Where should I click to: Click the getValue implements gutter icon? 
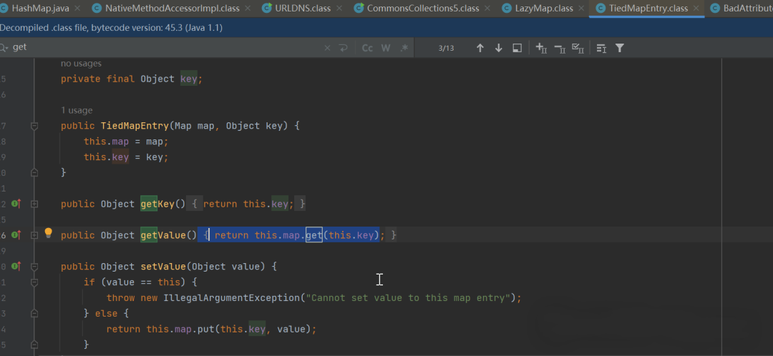[16, 235]
